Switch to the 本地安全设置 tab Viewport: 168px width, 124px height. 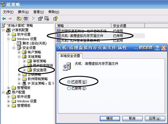click(70, 56)
